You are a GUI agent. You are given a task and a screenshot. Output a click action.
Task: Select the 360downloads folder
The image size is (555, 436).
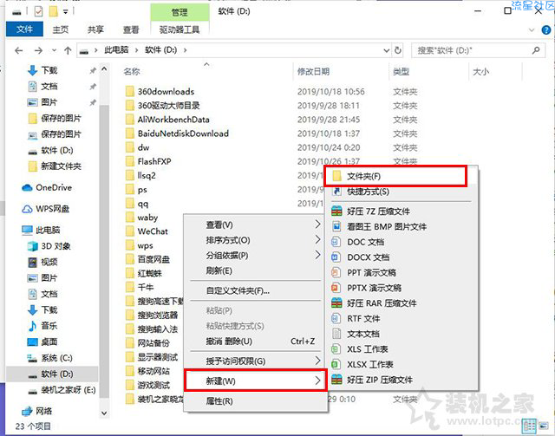coord(160,91)
